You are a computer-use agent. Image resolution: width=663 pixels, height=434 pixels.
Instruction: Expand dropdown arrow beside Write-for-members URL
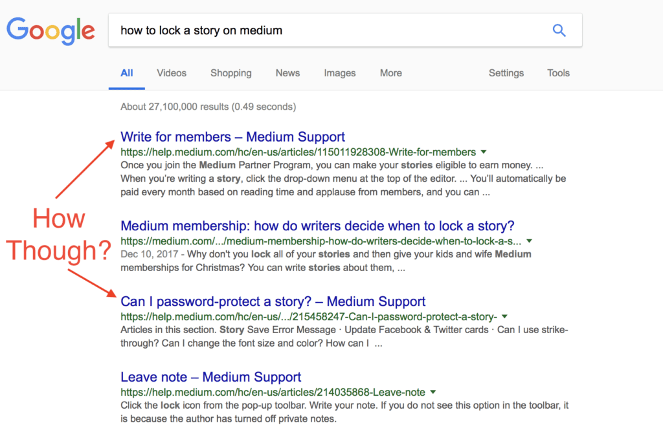point(484,152)
